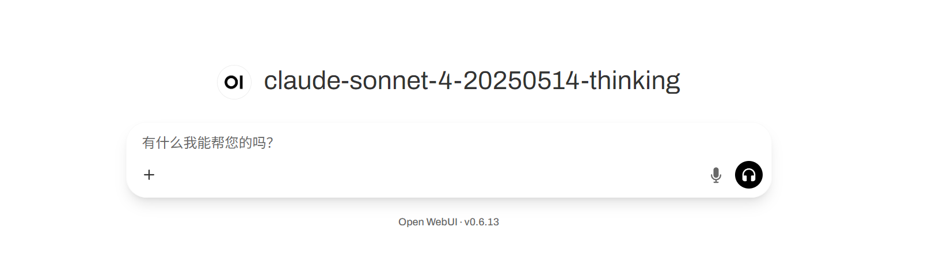Enable voice input using the mic icon
Screen dimensions: 944x265
point(715,175)
